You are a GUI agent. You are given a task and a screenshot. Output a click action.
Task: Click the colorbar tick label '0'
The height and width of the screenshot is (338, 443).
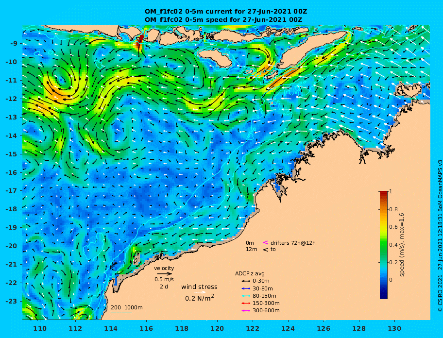pyautogui.click(x=391, y=280)
